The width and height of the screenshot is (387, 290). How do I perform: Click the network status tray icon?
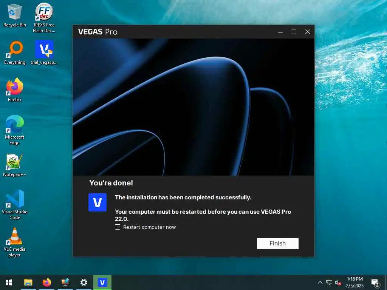(x=329, y=282)
